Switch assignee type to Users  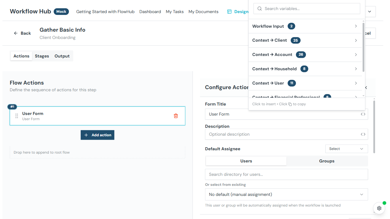tap(246, 161)
